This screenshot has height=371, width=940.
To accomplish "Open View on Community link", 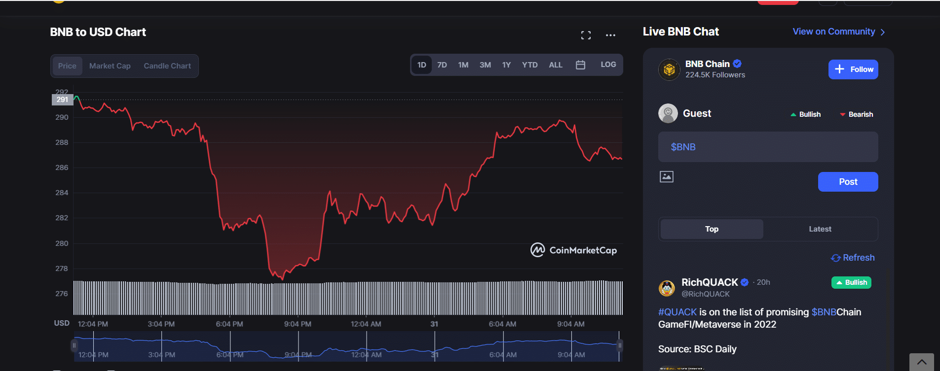I will point(838,32).
